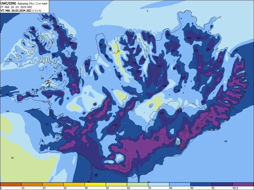254x190 pixels.
Task: Click the "70" value over the green ocean area
Action: pyautogui.click(x=12, y=158)
